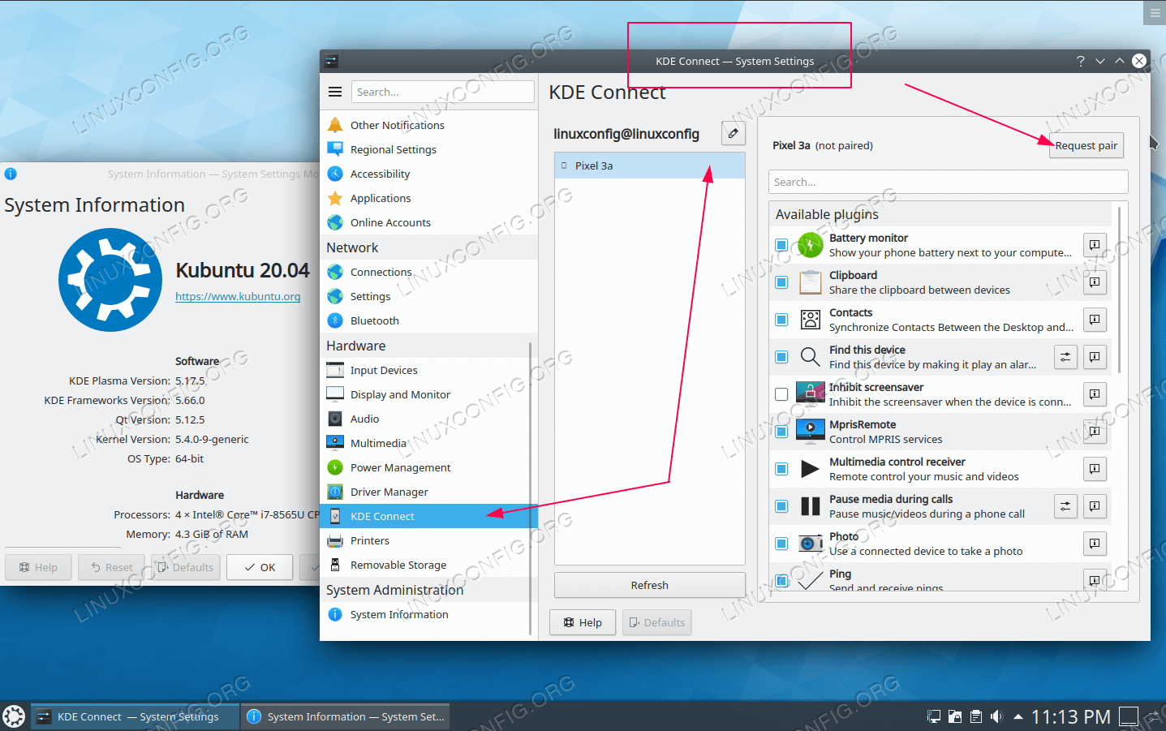This screenshot has height=731, width=1166.
Task: Show Photo plugin info button
Action: tap(1095, 543)
